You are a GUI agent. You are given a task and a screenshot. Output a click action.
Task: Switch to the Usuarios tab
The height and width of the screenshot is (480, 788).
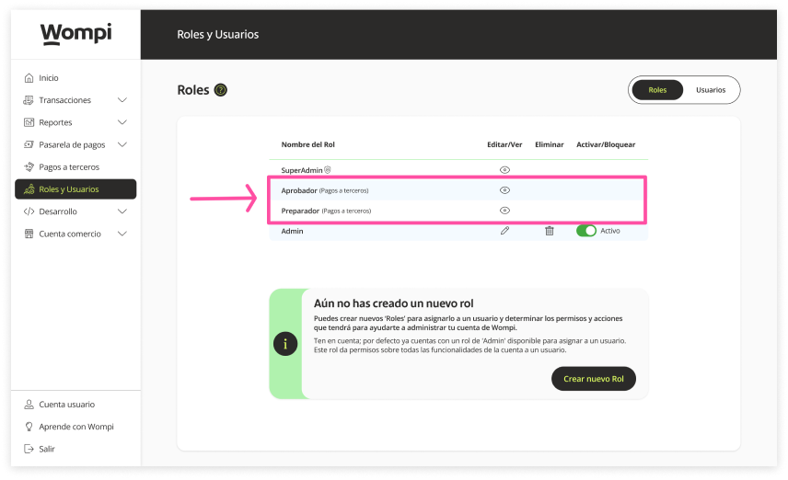[711, 90]
